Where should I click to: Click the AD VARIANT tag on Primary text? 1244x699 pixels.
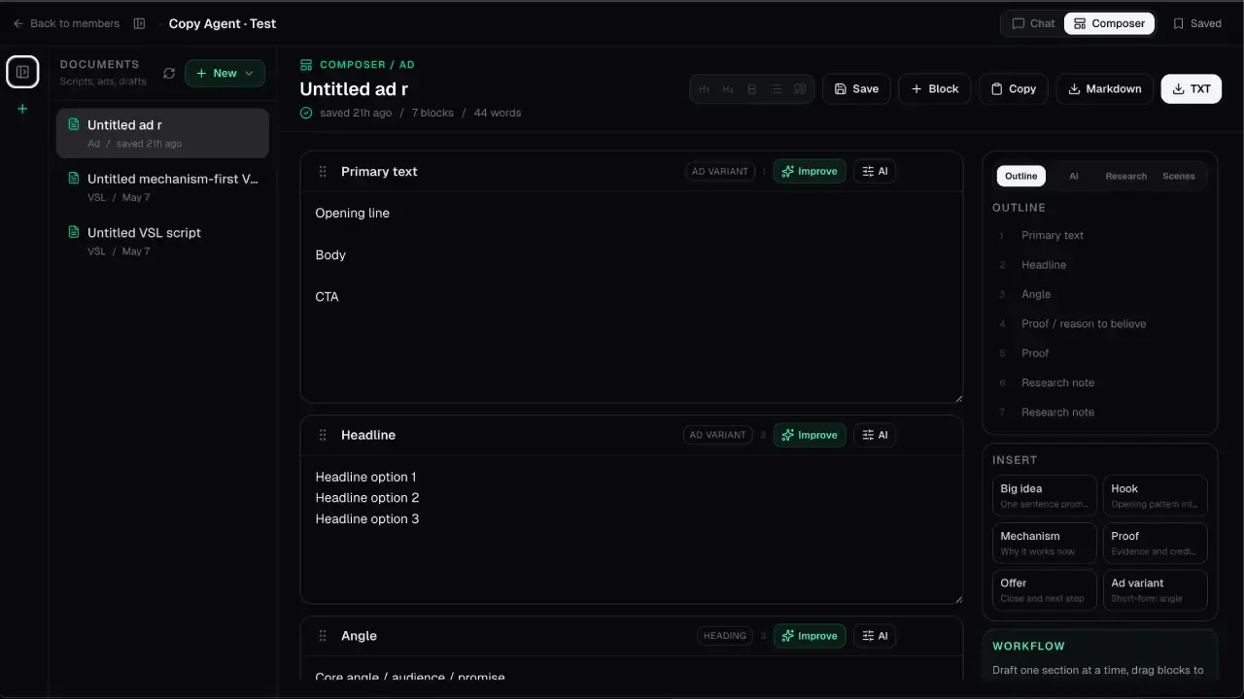click(719, 171)
